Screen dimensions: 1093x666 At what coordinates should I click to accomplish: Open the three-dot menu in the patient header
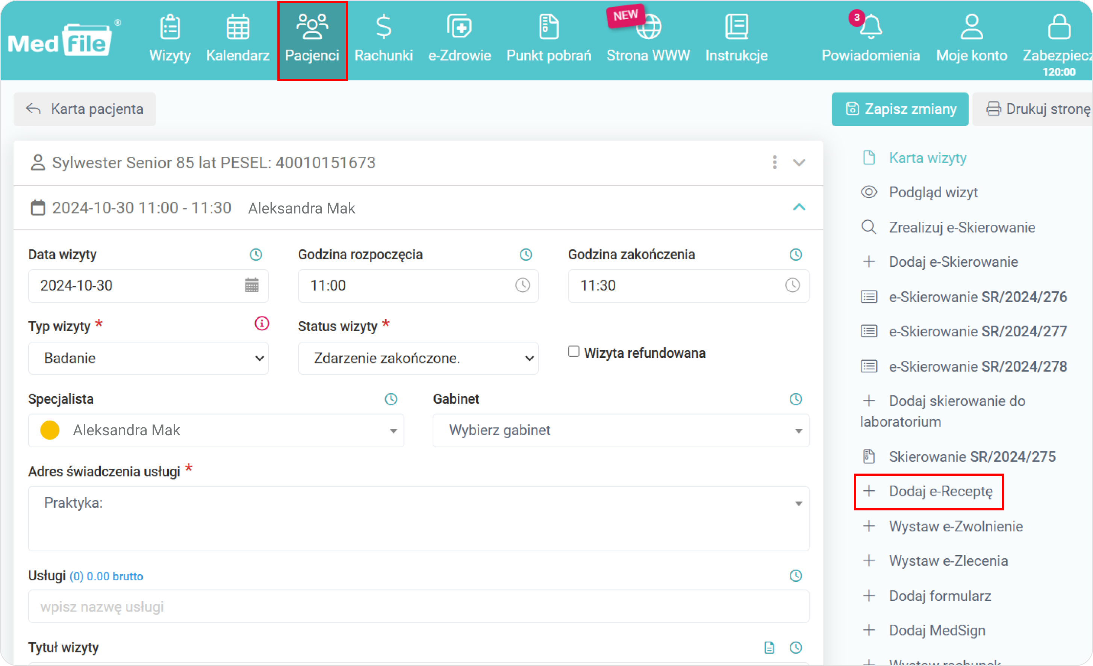pos(775,162)
